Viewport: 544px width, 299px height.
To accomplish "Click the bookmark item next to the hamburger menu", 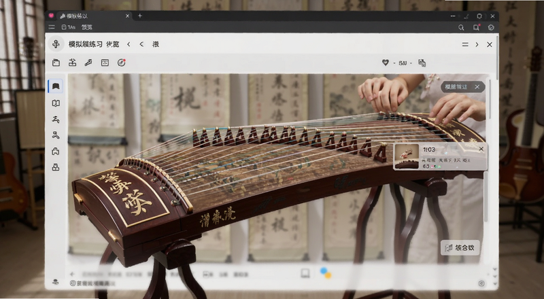I will click(x=69, y=27).
